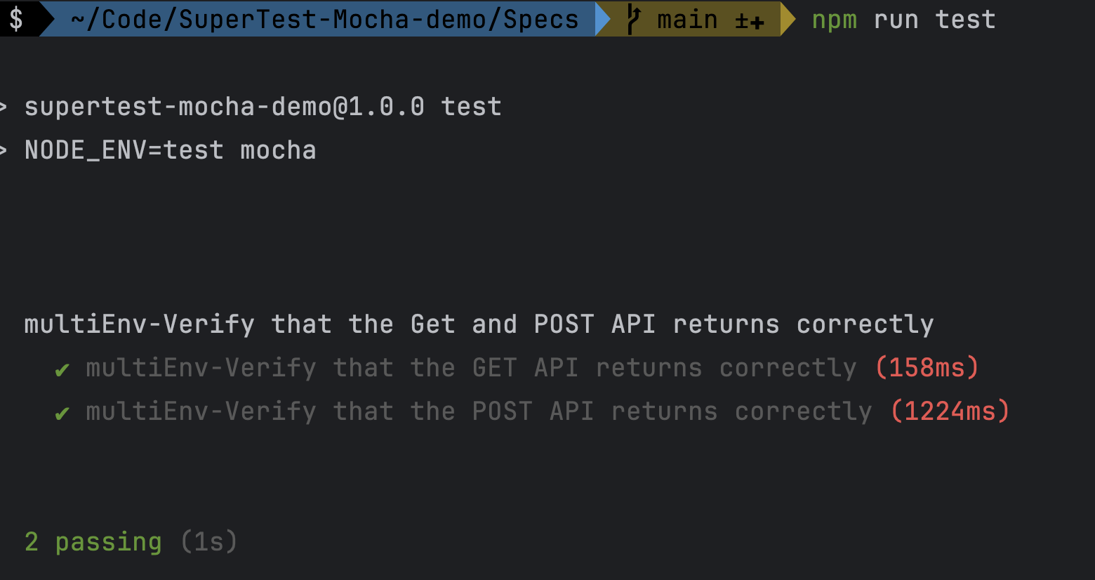1095x580 pixels.
Task: Click the Get and POST API suite title
Action: coord(479,324)
